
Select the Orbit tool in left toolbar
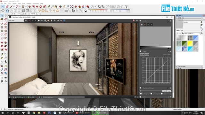click(x=2, y=66)
